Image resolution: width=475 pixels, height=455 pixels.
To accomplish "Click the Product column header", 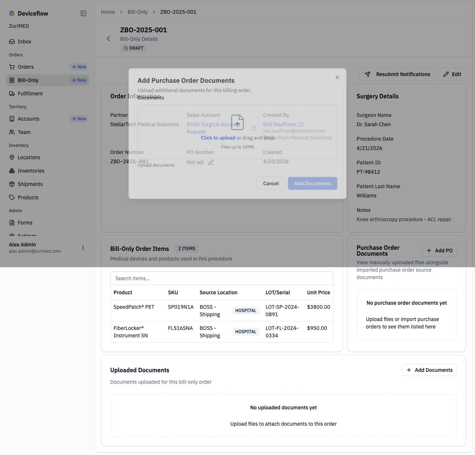I will [123, 292].
